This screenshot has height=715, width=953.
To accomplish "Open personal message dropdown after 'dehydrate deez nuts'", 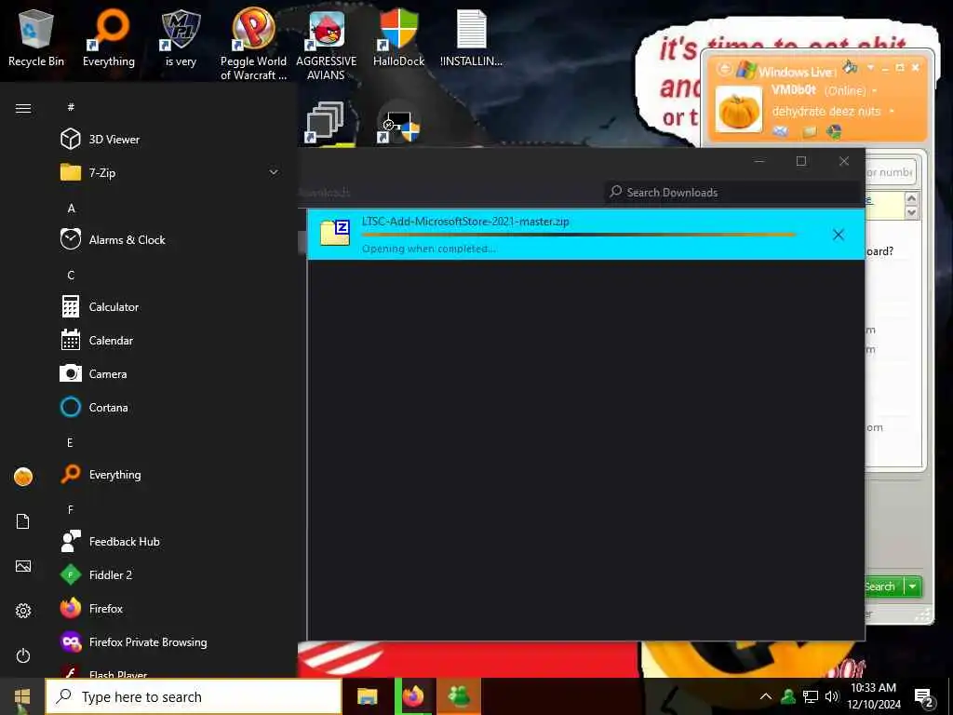I will 892,112.
